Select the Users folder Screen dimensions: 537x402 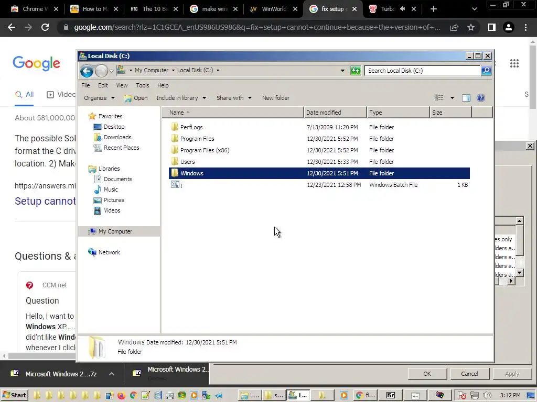pos(187,162)
